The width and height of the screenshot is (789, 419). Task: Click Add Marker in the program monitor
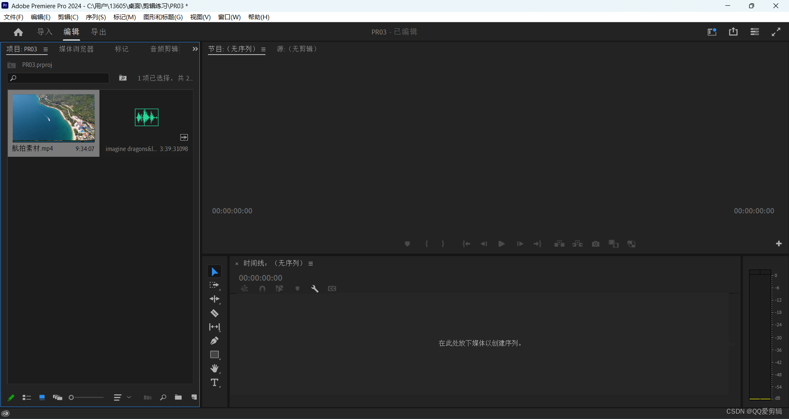(x=407, y=244)
